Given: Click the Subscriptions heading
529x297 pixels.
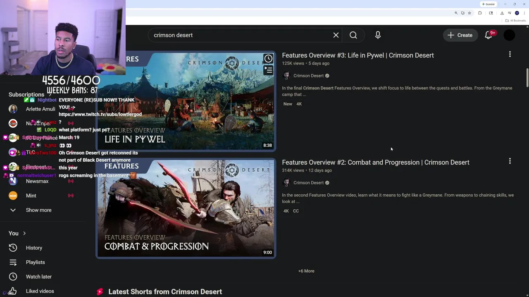Looking at the screenshot, I should click(26, 94).
